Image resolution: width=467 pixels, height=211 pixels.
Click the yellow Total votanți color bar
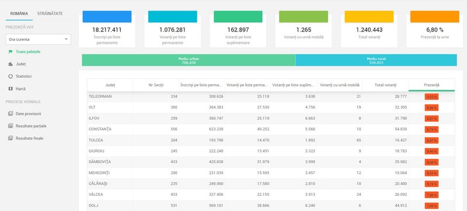coord(369,17)
